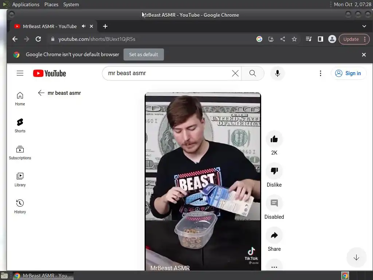373x280 pixels.
Task: Open a new tab with plus button
Action: tap(105, 26)
